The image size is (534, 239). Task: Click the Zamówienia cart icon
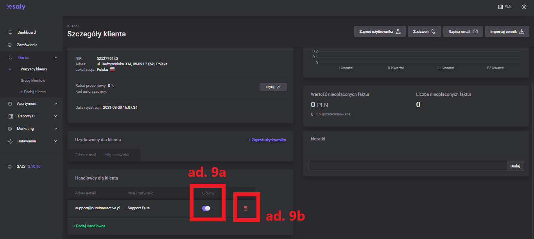11,45
